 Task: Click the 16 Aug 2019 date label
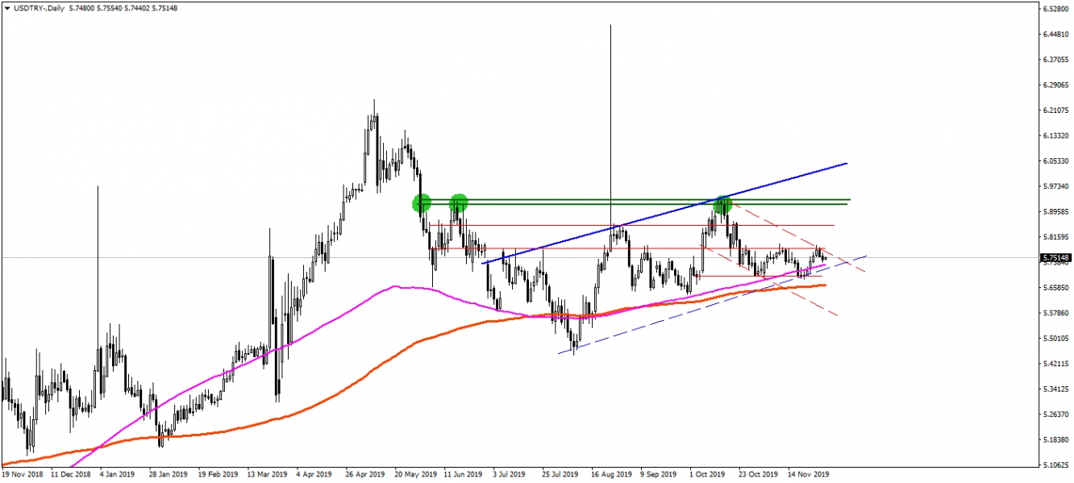[614, 475]
